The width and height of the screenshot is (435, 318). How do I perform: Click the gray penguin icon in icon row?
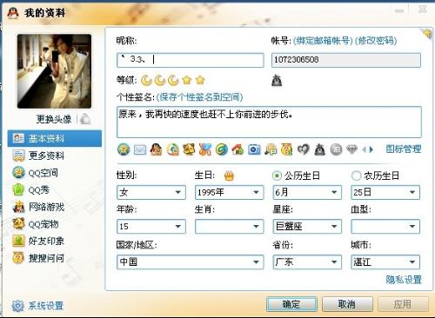319,149
